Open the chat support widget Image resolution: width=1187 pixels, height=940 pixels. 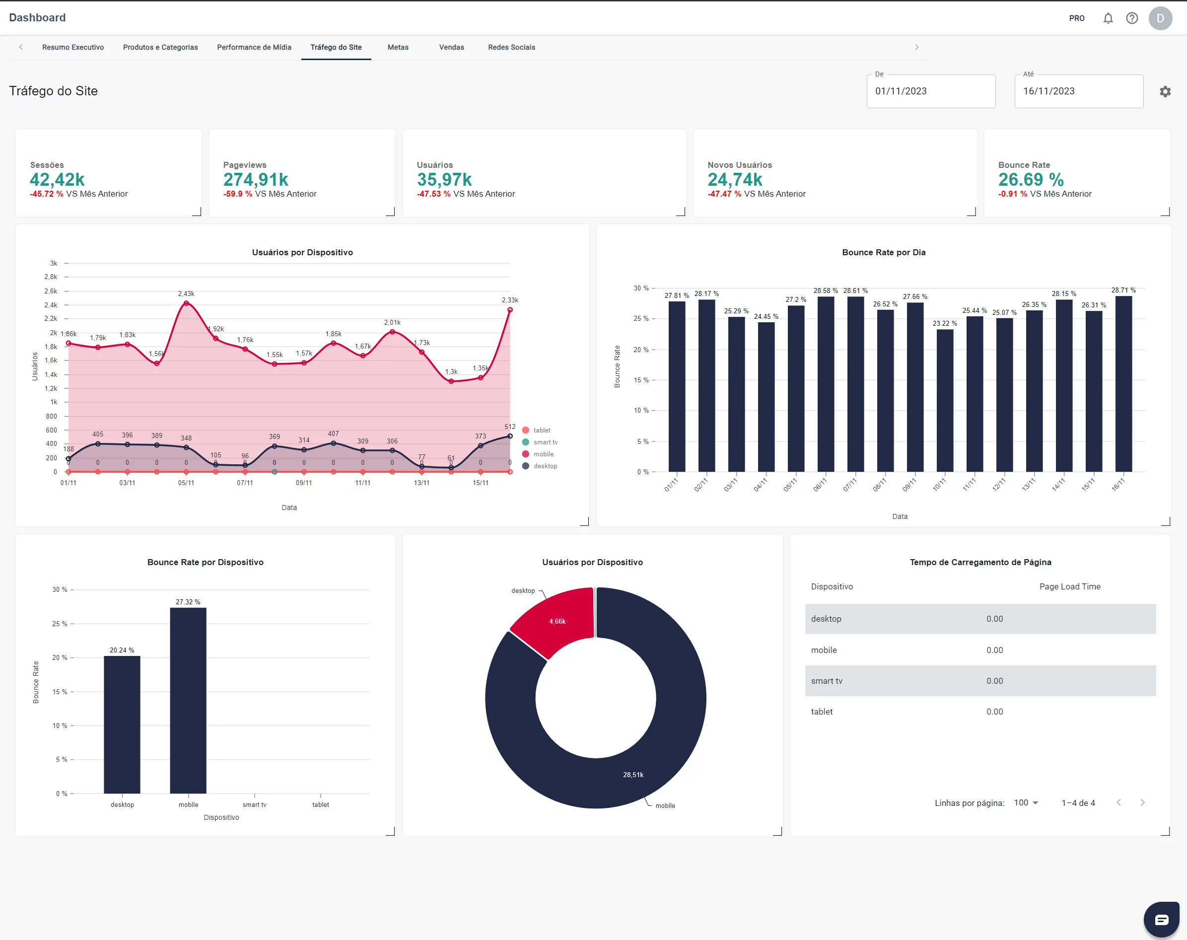[1161, 919]
